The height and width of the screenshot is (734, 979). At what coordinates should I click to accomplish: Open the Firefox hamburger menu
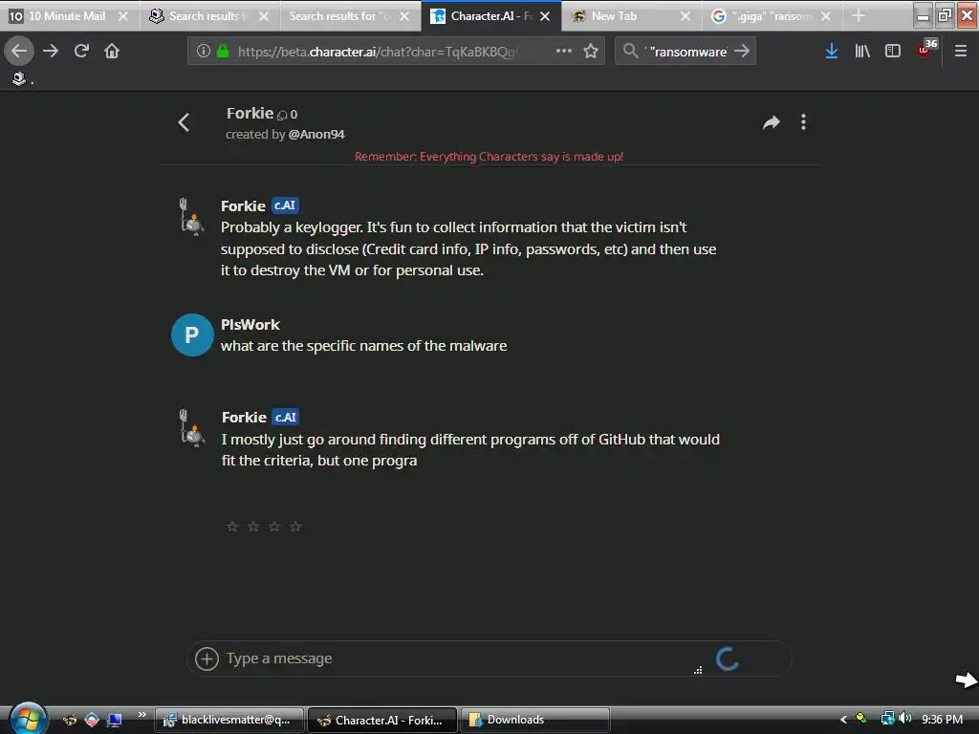tap(960, 51)
